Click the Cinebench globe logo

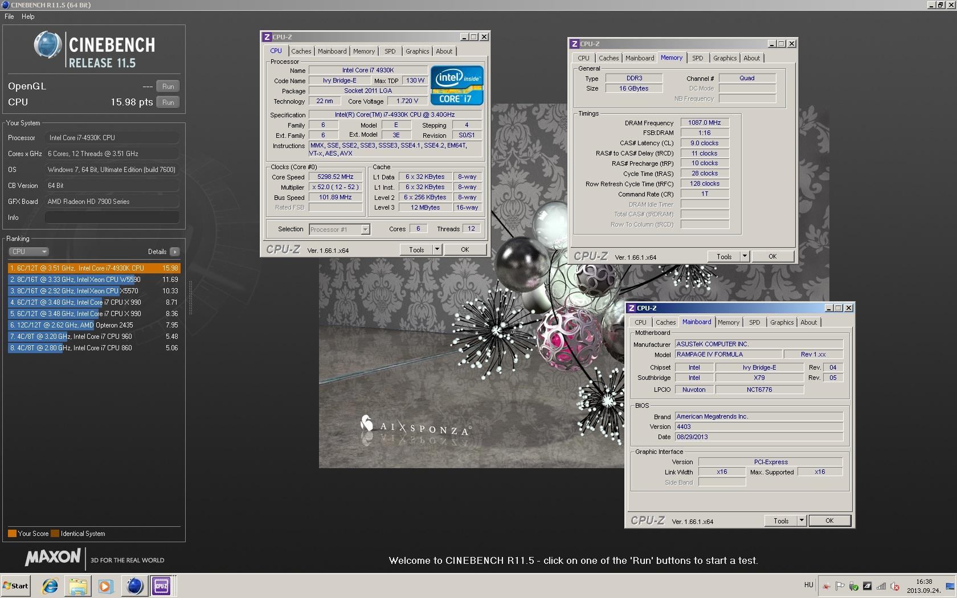pyautogui.click(x=47, y=45)
